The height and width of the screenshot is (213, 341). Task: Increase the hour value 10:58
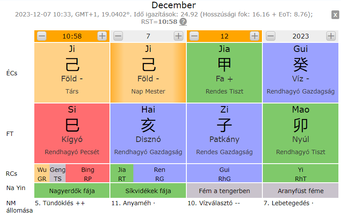pos(102,36)
